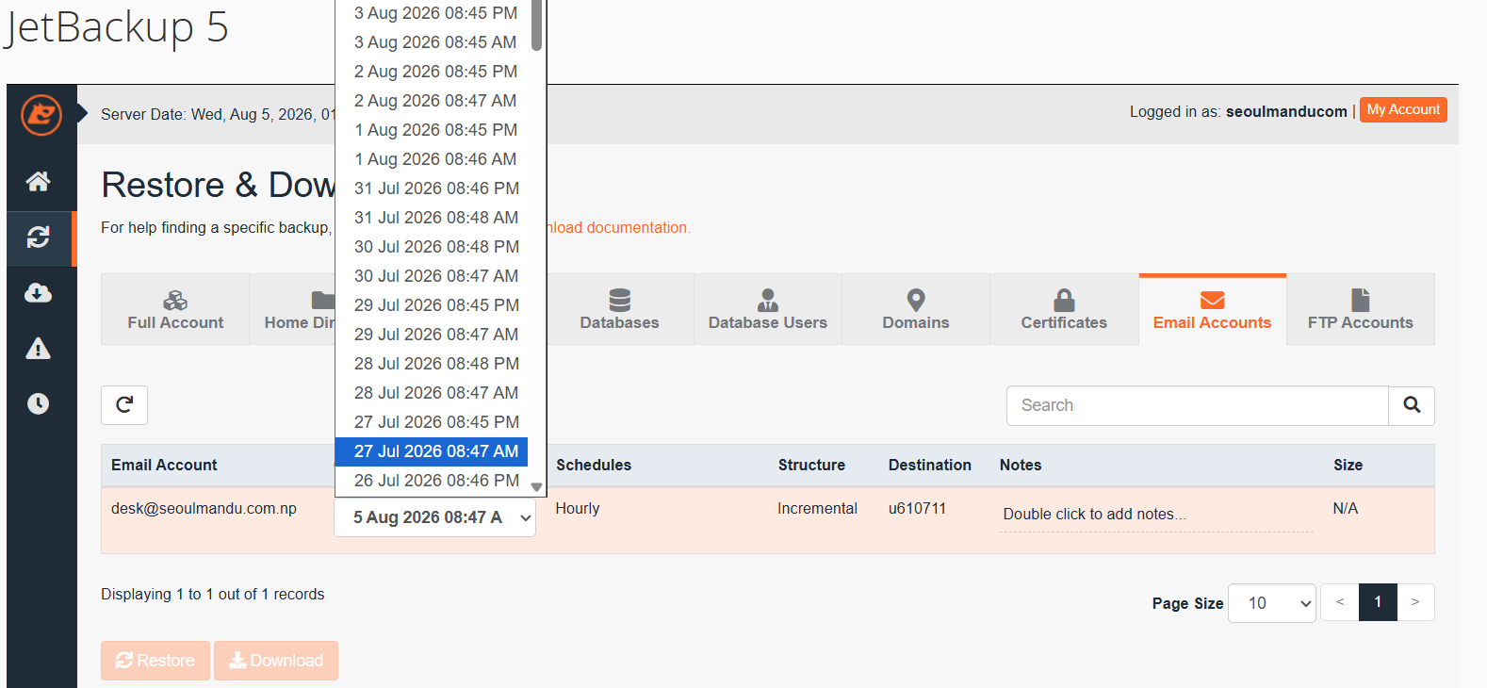Switch to the FTP Accounts tab

(1361, 309)
